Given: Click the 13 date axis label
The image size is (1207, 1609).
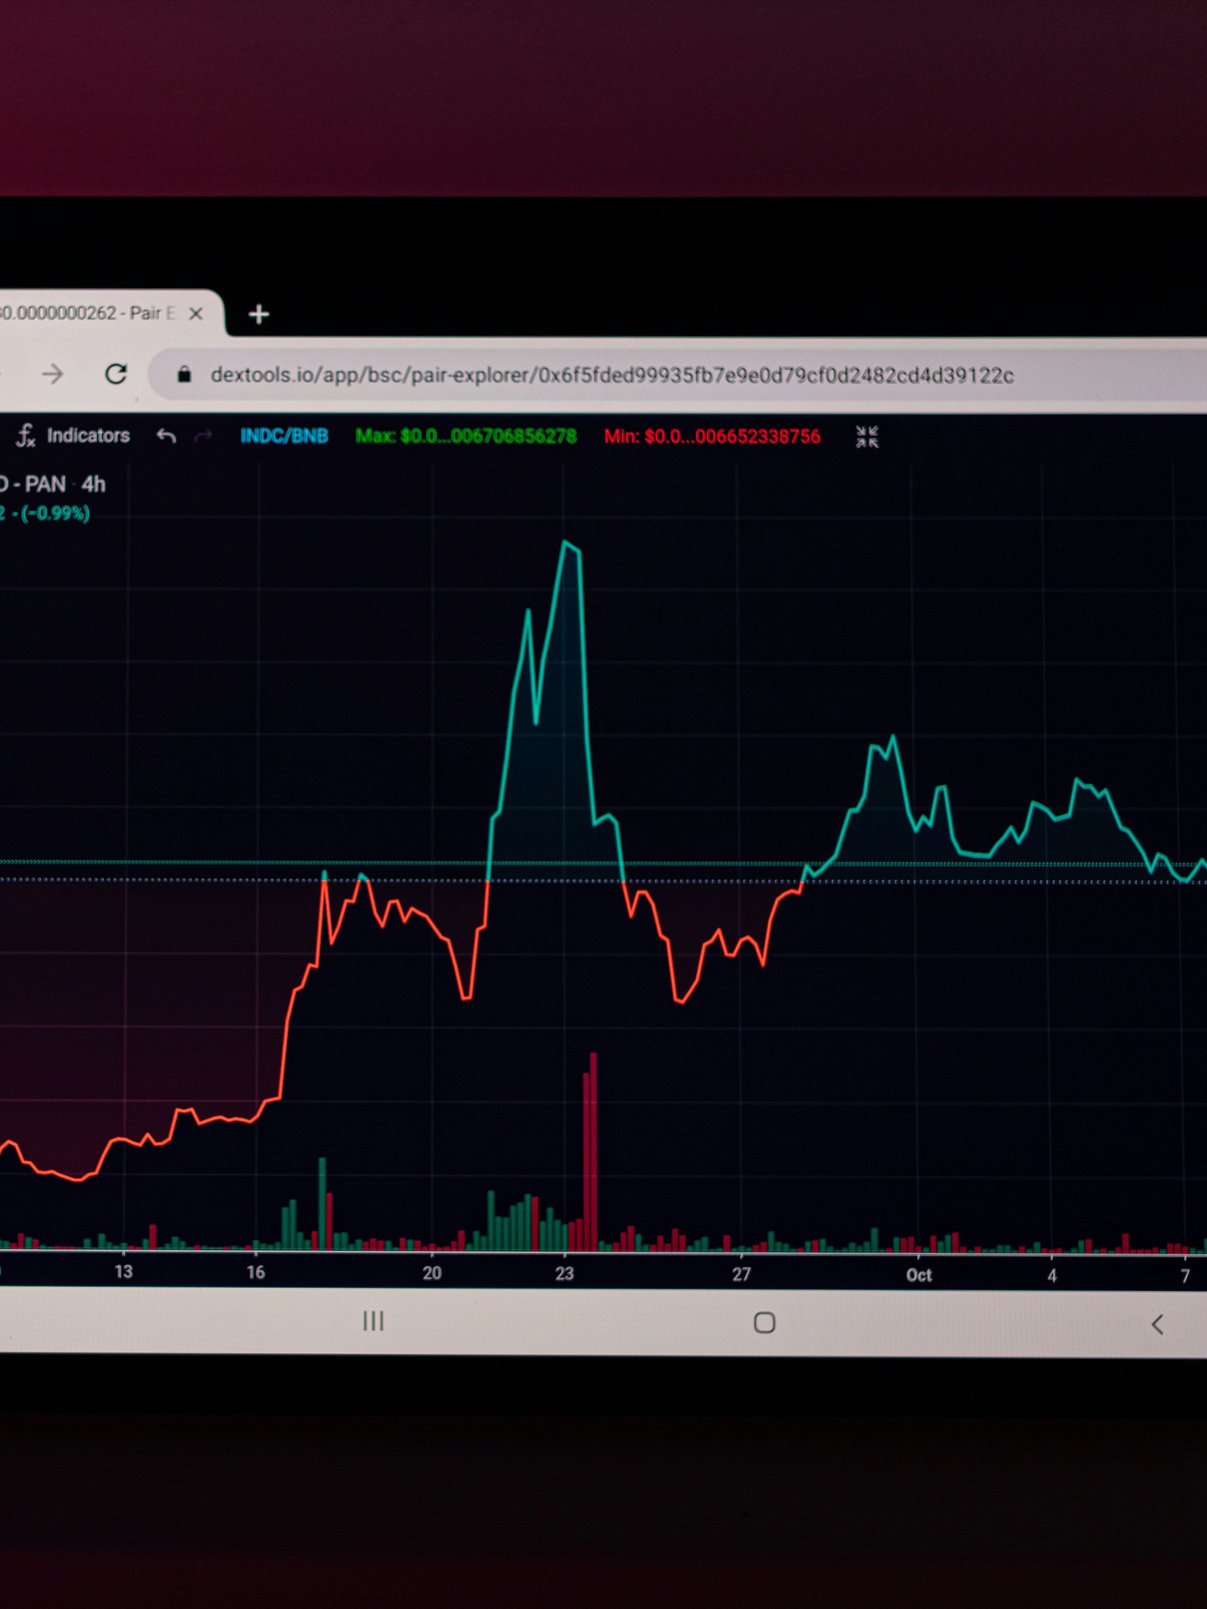Looking at the screenshot, I should click(124, 1271).
